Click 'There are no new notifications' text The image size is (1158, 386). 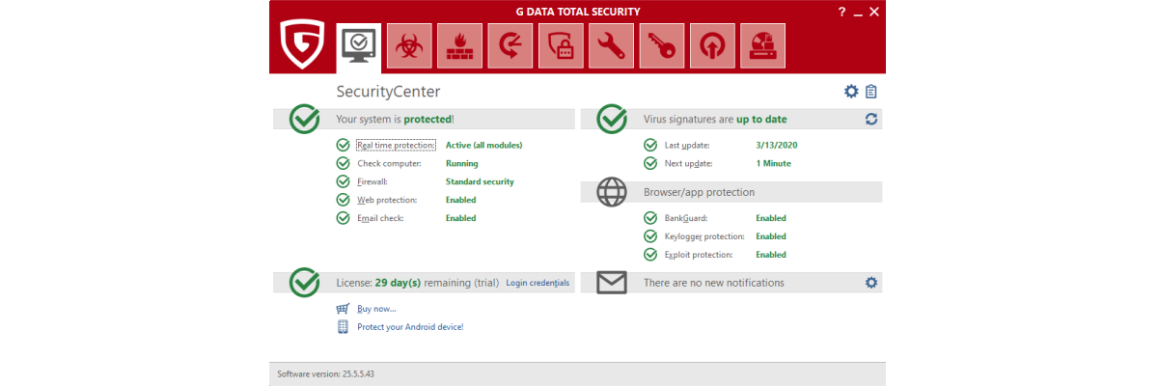click(714, 283)
